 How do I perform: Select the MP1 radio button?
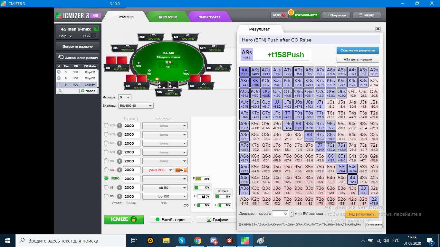click(106, 152)
